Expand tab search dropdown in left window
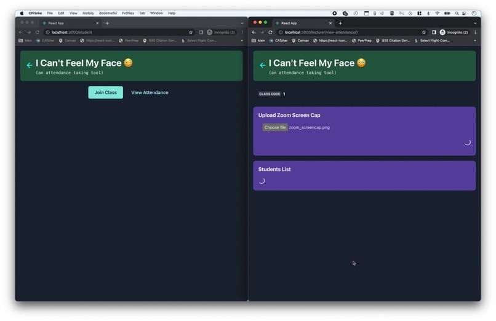 coord(242,23)
